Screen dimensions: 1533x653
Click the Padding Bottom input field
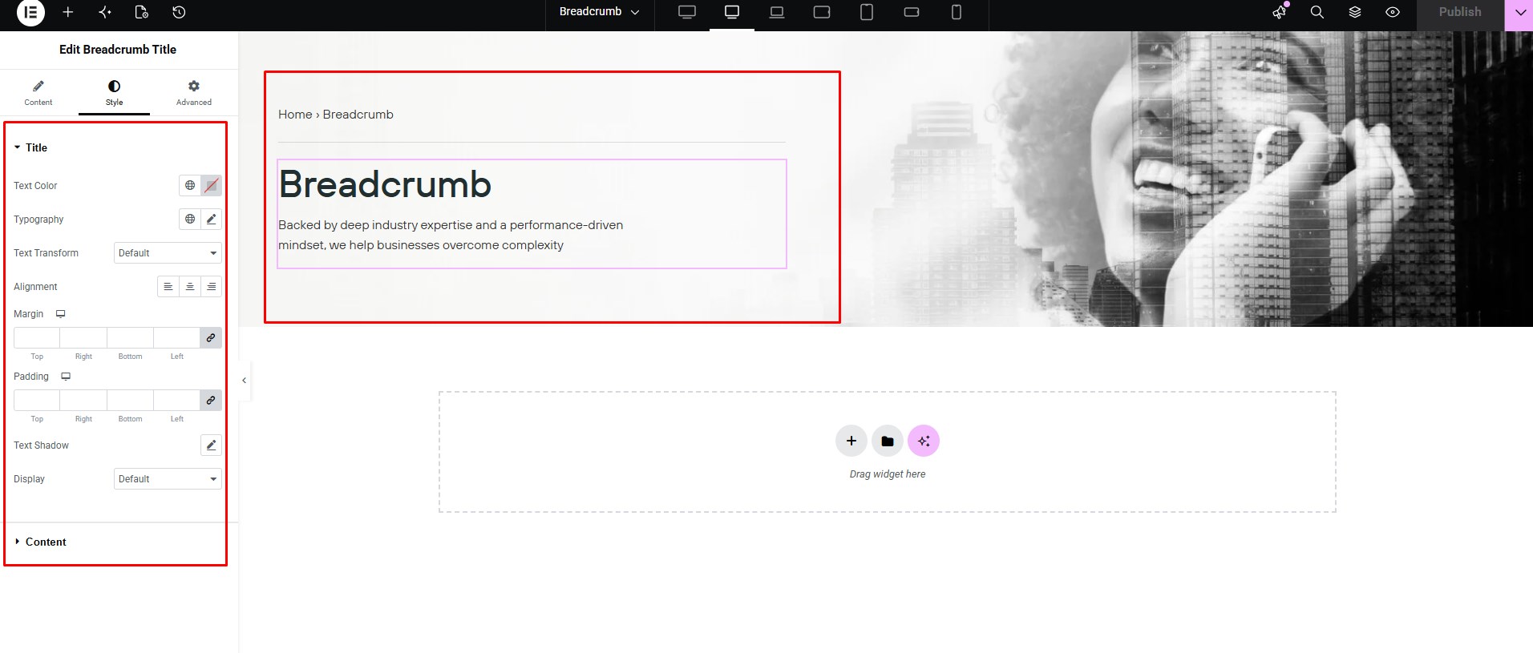click(x=130, y=400)
